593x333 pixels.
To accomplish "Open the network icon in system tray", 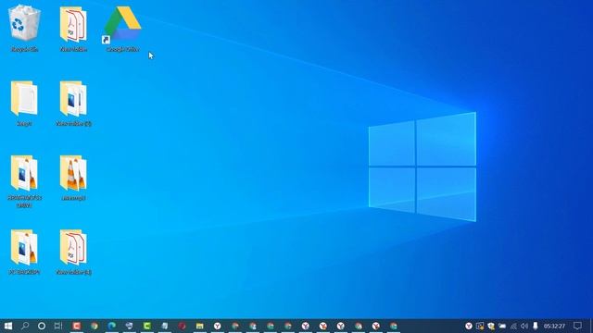I will pyautogui.click(x=513, y=326).
